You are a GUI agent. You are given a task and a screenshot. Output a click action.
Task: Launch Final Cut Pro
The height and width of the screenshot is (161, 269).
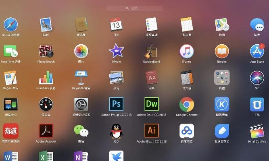coord(257,131)
